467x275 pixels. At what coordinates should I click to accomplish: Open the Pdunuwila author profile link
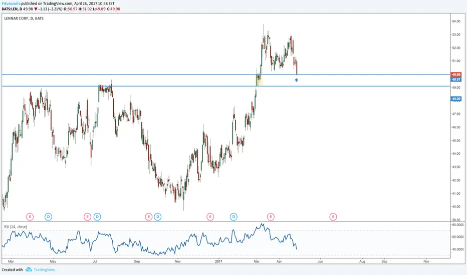click(11, 3)
